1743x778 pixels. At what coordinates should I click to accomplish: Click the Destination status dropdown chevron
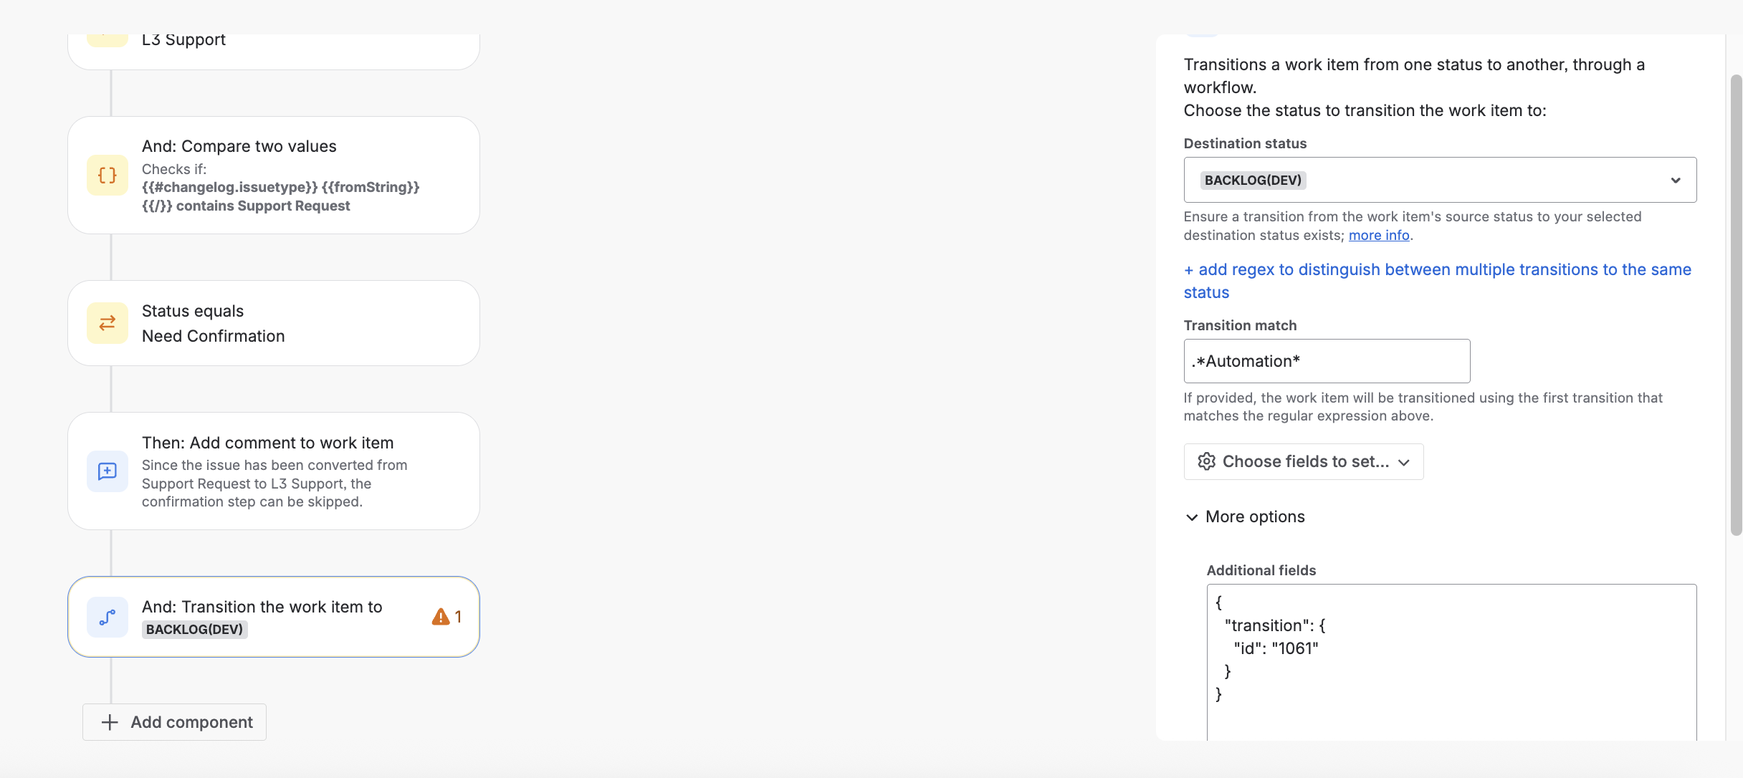click(x=1676, y=181)
